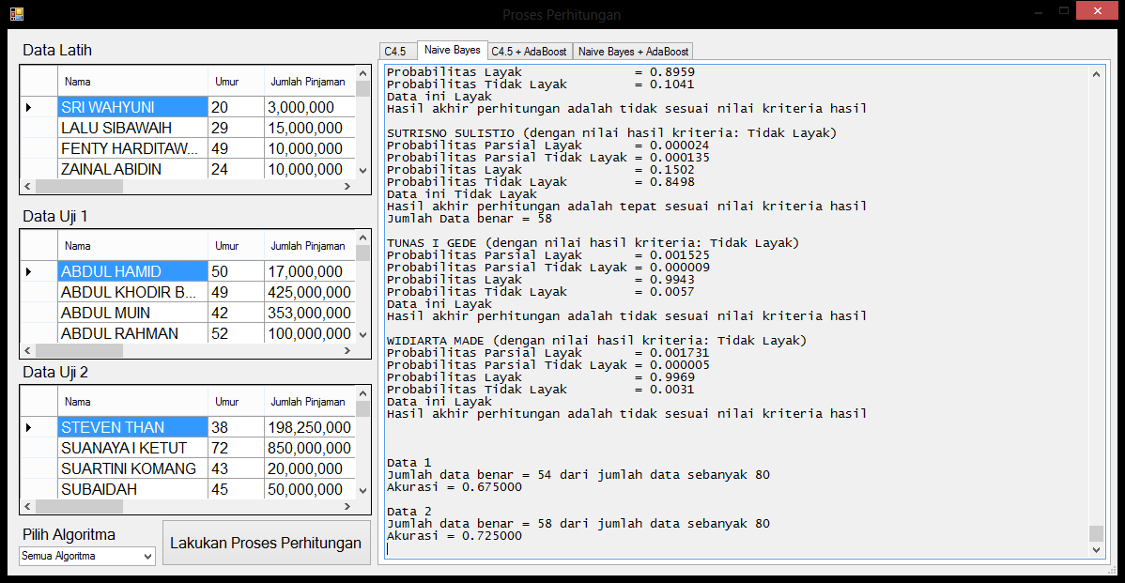Click the application icon in title bar
The width and height of the screenshot is (1125, 583).
point(16,14)
